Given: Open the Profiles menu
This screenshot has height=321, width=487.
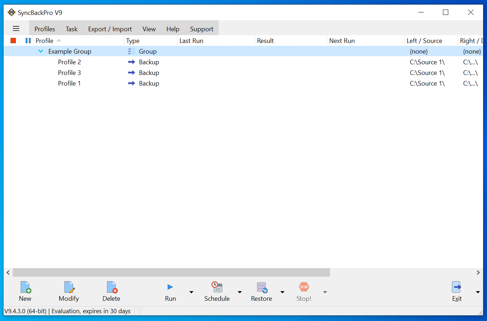Looking at the screenshot, I should click(45, 29).
